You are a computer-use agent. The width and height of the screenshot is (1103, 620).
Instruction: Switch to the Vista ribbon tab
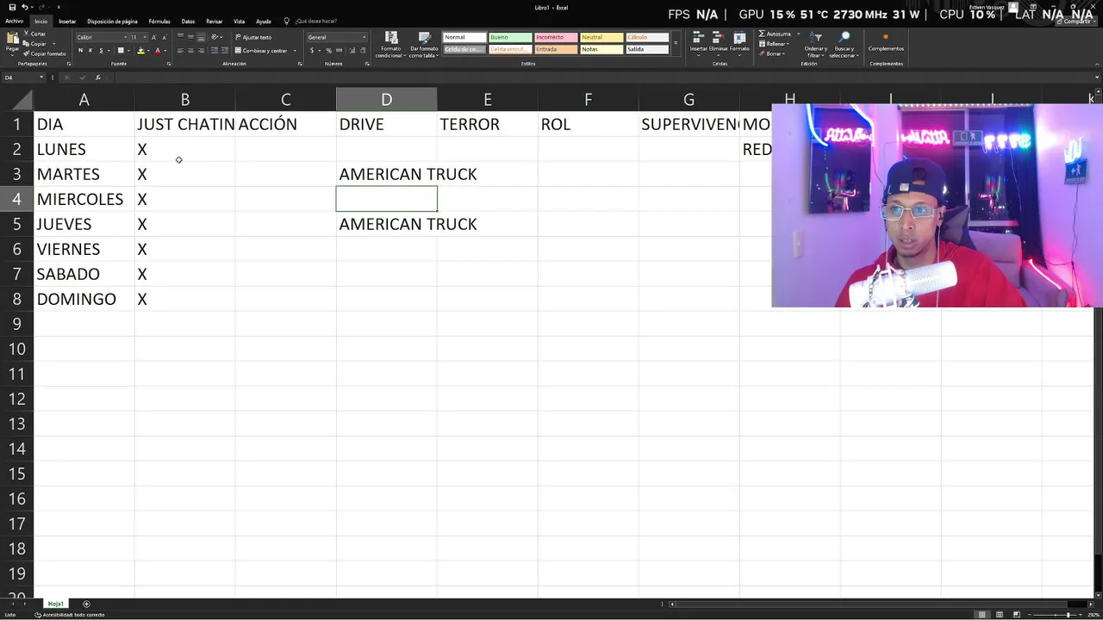click(x=239, y=22)
